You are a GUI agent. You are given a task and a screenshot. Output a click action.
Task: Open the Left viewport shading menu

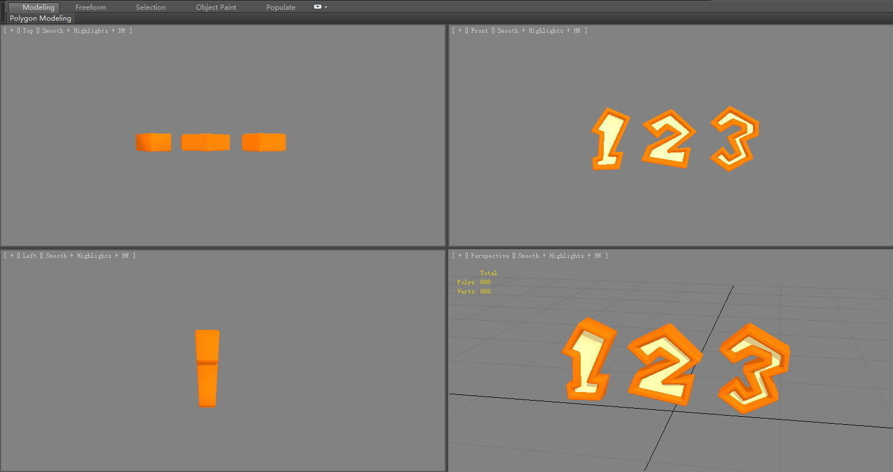[87, 256]
